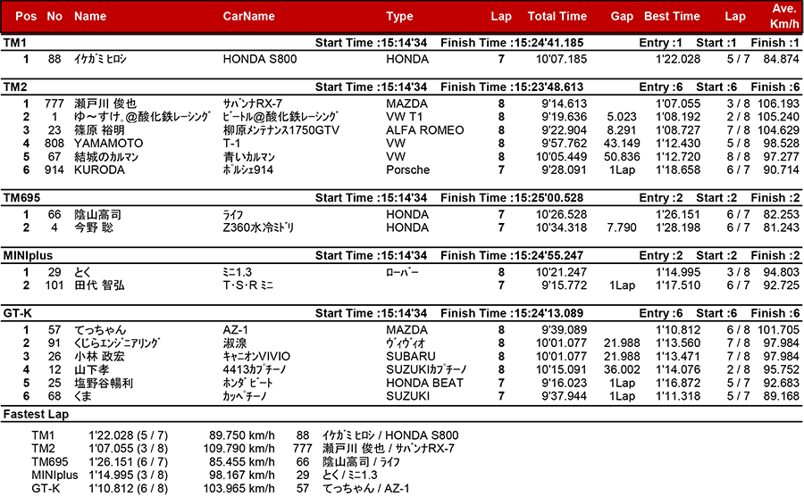Click the 'Best Time' column header
Viewport: 804px width, 496px height.
(x=672, y=16)
